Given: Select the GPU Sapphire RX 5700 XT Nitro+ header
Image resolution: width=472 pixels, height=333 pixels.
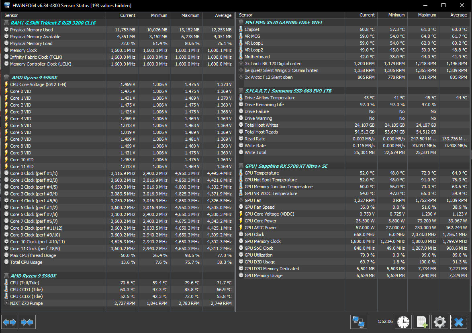Looking at the screenshot, I should (x=286, y=166).
